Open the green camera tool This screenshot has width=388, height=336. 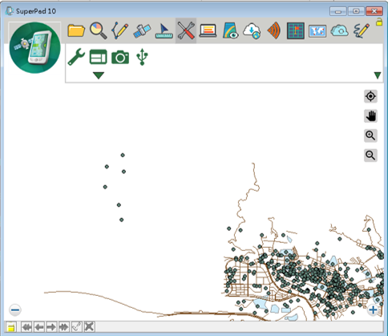120,57
